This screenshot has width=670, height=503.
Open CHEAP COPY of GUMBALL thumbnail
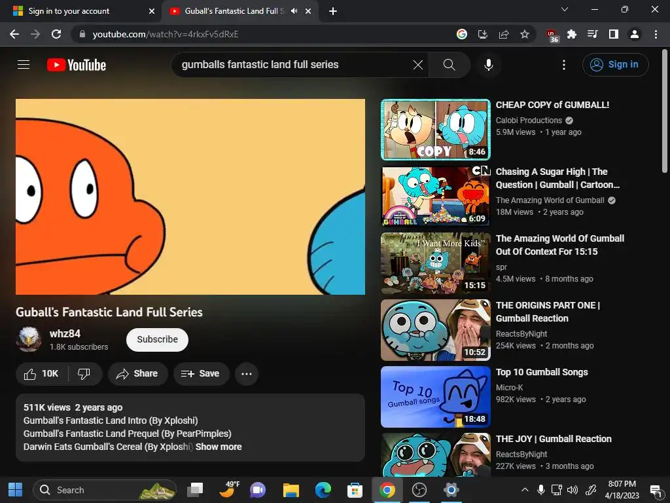pyautogui.click(x=435, y=129)
